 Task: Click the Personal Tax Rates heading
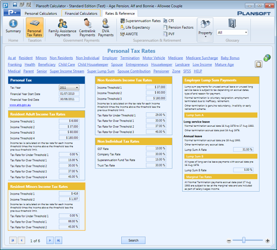[131, 51]
